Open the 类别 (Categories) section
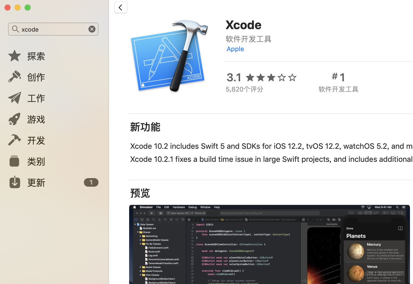 14,161
